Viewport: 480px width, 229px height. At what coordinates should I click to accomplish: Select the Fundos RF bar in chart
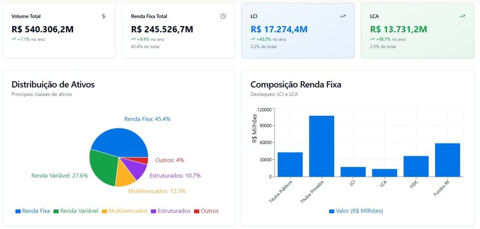(x=447, y=160)
